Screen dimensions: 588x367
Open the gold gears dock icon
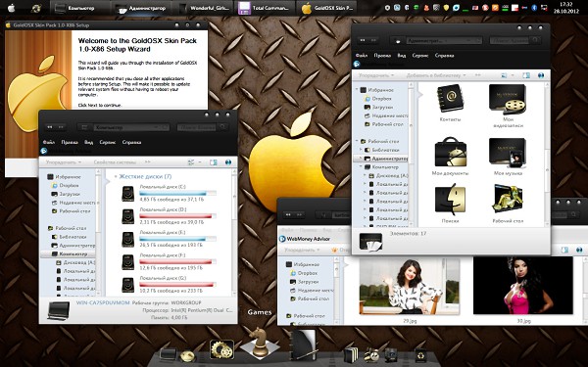pos(221,349)
